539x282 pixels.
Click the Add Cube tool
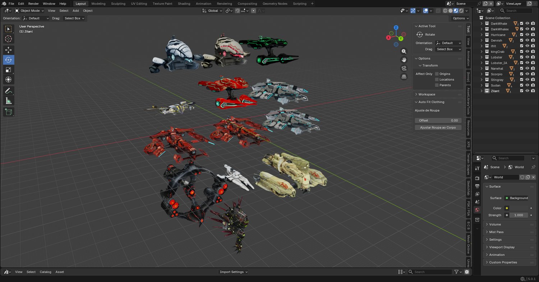point(8,112)
